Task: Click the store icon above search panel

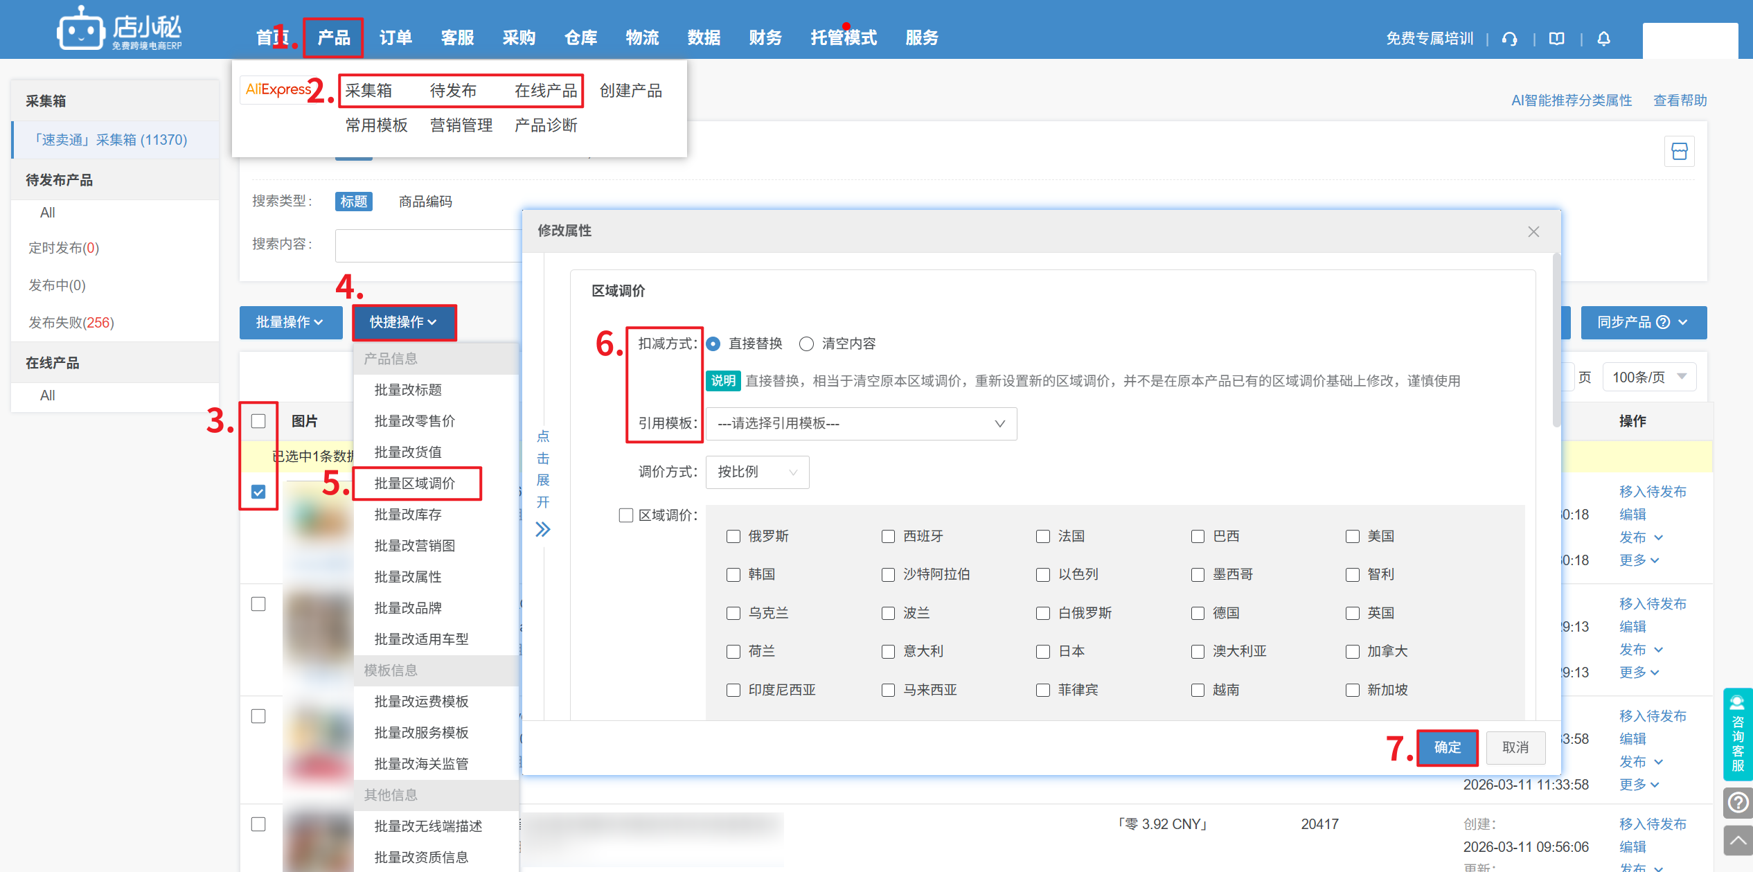Action: coord(1679,151)
